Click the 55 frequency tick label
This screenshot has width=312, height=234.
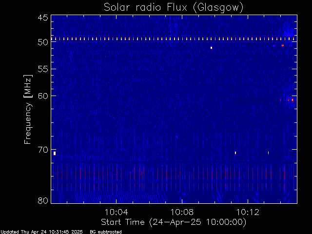pyautogui.click(x=43, y=69)
